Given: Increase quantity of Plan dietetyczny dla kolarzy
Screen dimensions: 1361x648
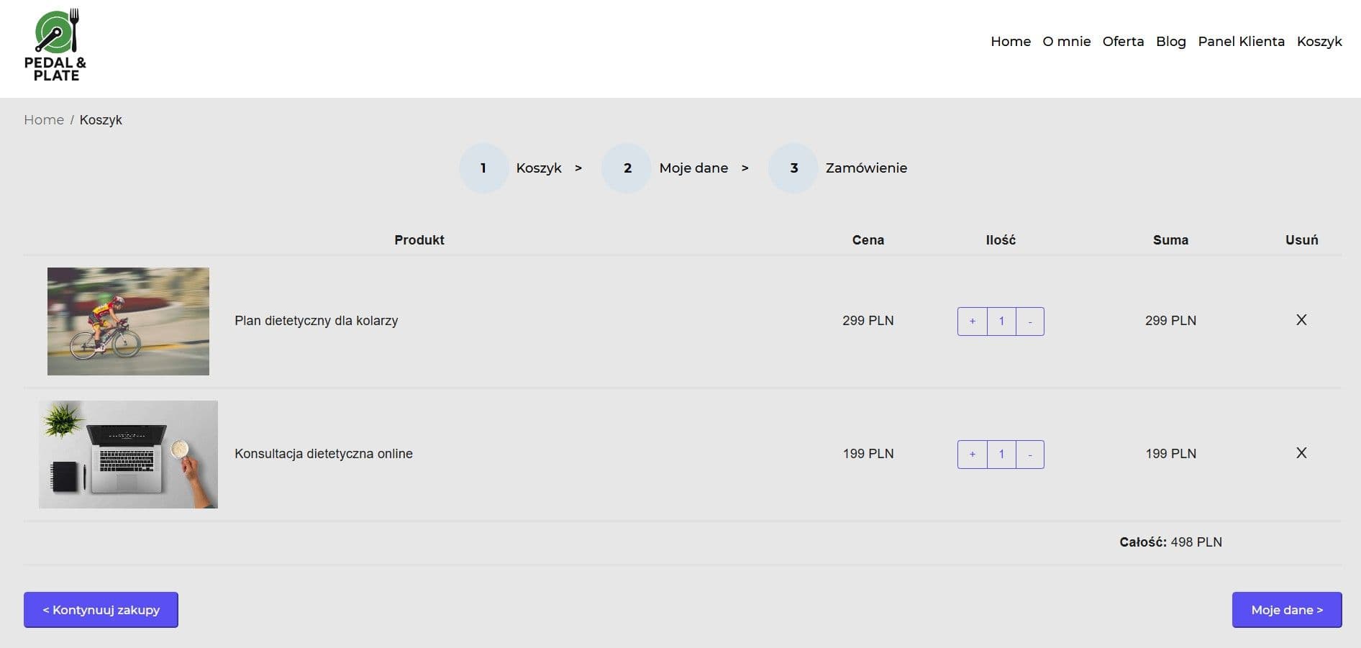Looking at the screenshot, I should [x=973, y=321].
